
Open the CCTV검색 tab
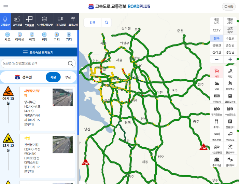tap(60, 22)
